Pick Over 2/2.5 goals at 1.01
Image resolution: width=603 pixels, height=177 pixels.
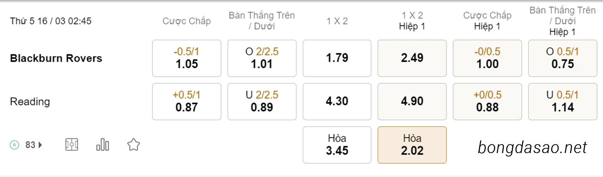262,58
